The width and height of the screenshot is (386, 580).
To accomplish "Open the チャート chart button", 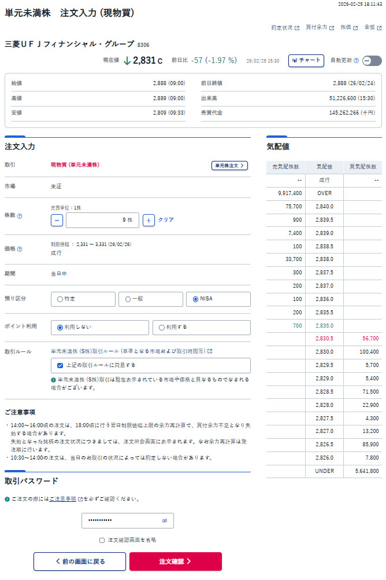I will pyautogui.click(x=306, y=60).
